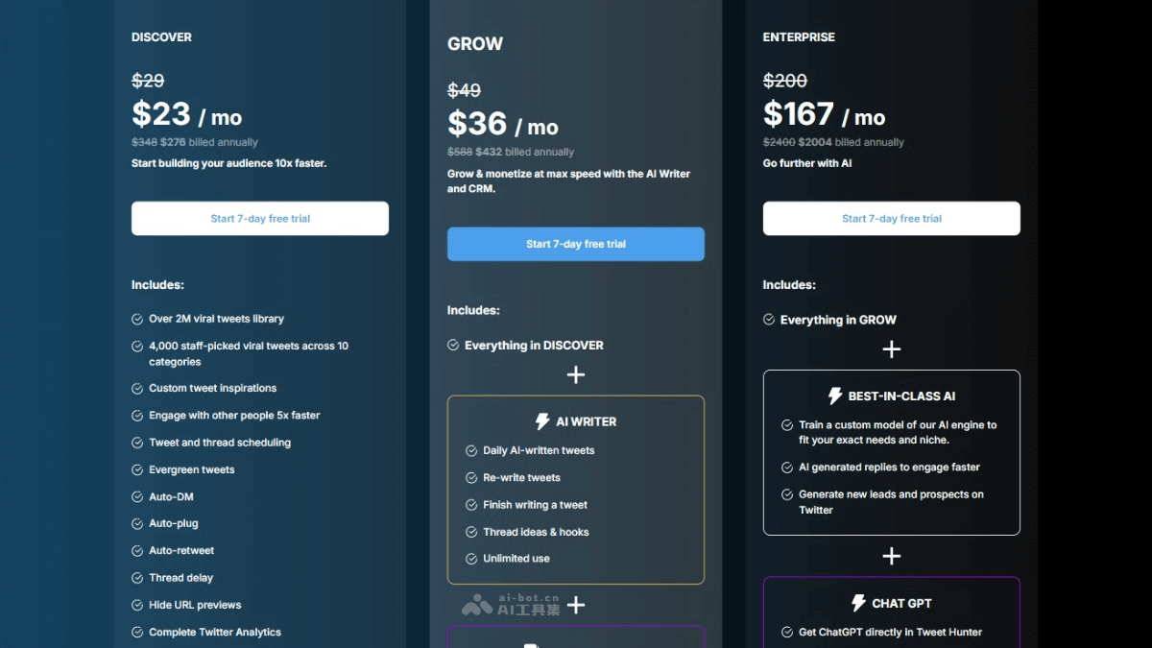Click the plus icon below the AI WRITER box
The width and height of the screenshot is (1152, 648).
(x=576, y=605)
